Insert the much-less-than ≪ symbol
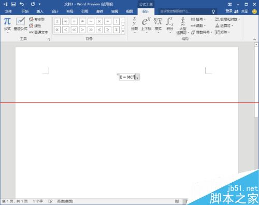 click(x=74, y=30)
